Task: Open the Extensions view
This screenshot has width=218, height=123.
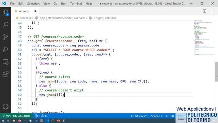Action: pyautogui.click(x=5, y=74)
